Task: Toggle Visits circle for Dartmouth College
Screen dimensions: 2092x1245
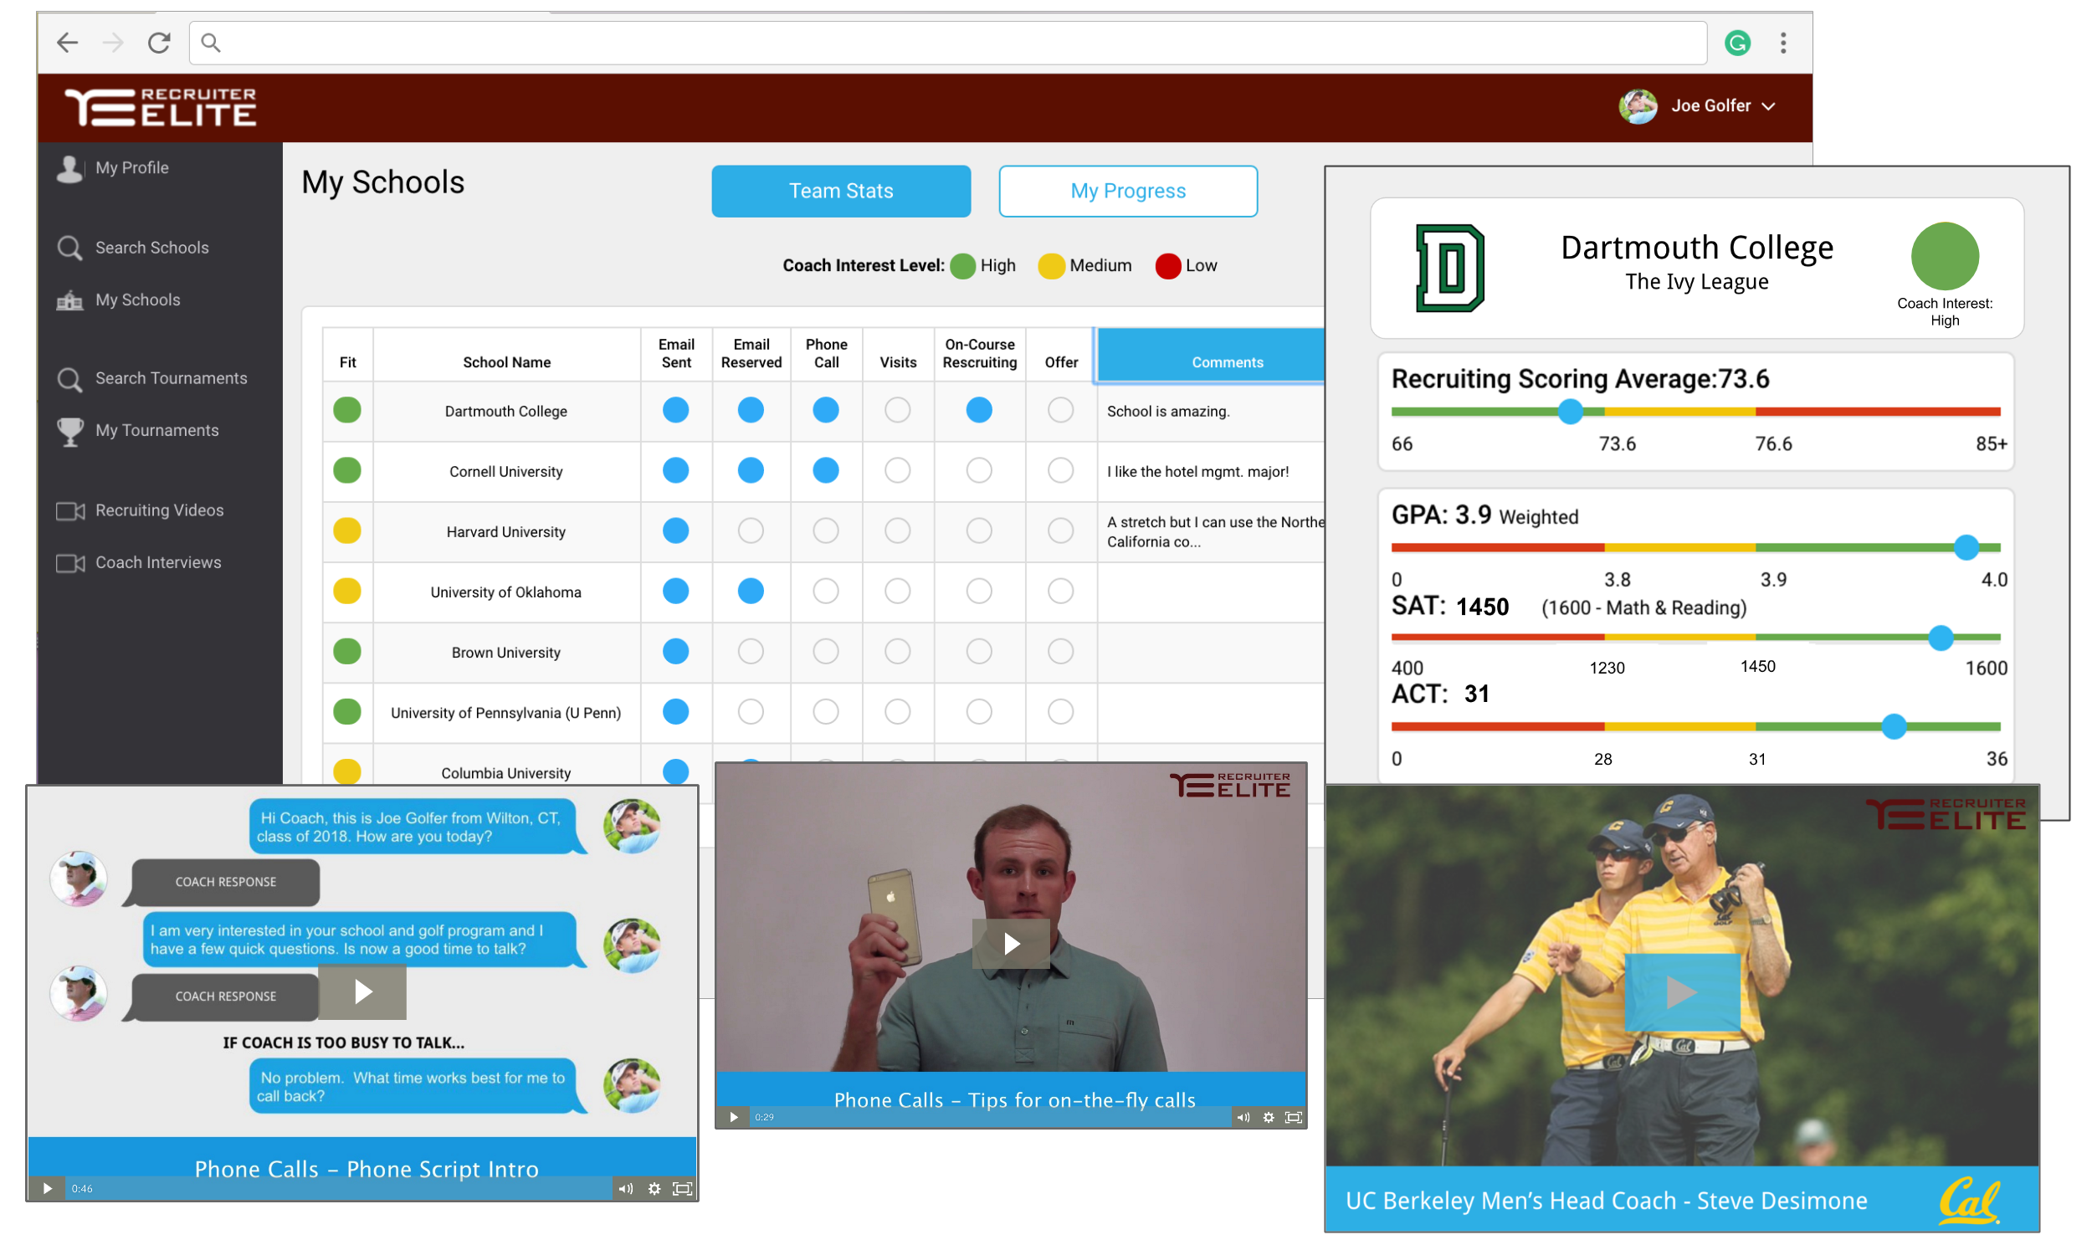Action: [898, 410]
